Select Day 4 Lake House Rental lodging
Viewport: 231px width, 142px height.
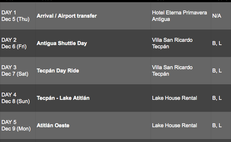pos(181,98)
